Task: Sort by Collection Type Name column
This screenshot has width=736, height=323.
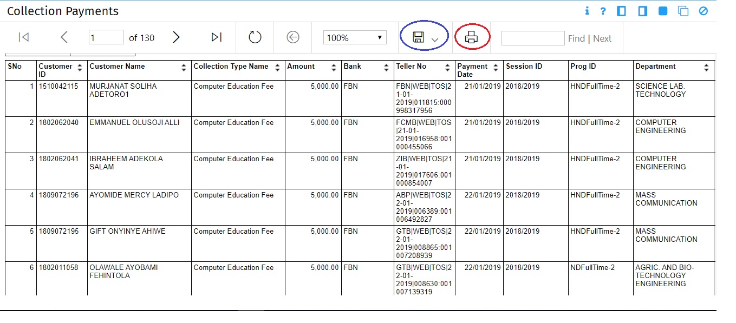Action: pos(277,68)
